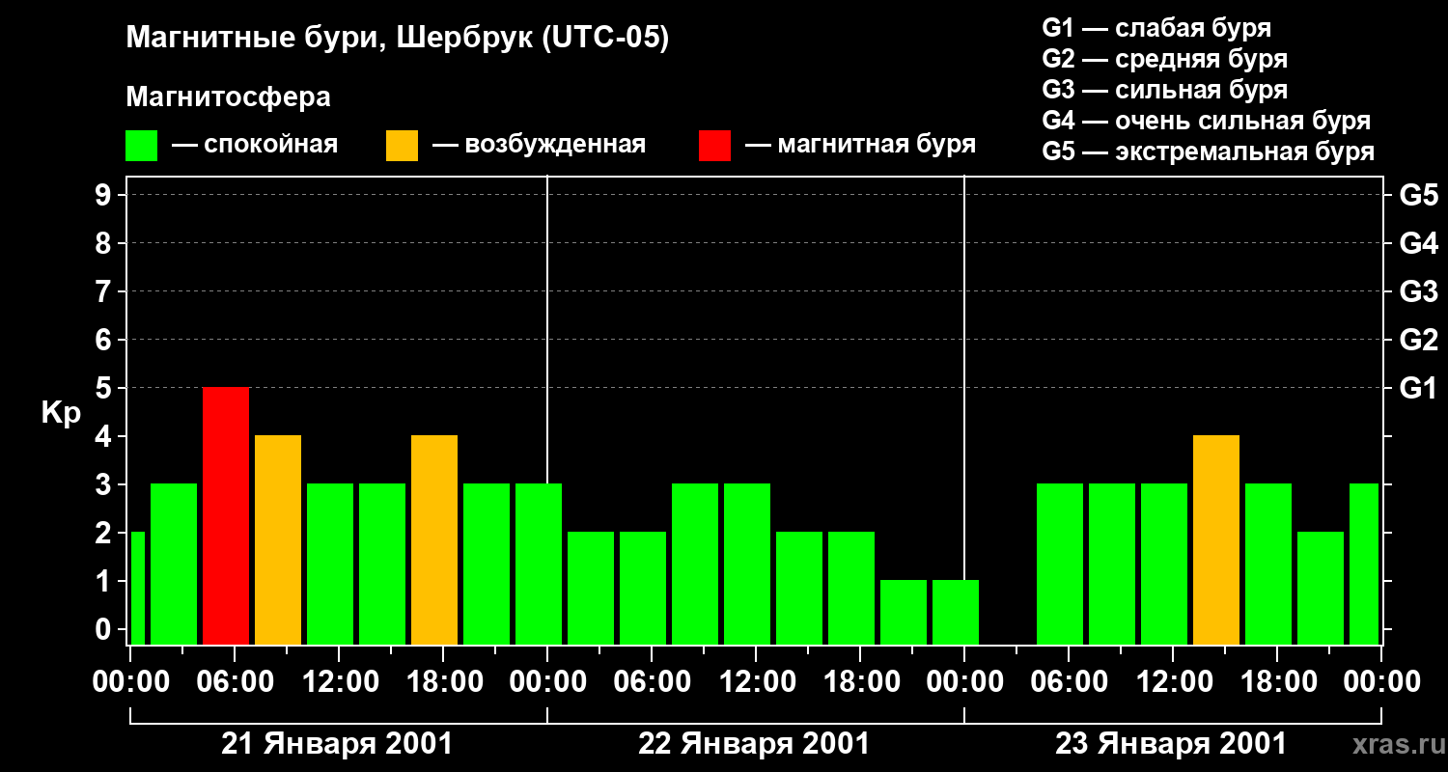Click the 'G3' label on the right axis
Viewport: 1448px width, 772px height.
[1419, 291]
